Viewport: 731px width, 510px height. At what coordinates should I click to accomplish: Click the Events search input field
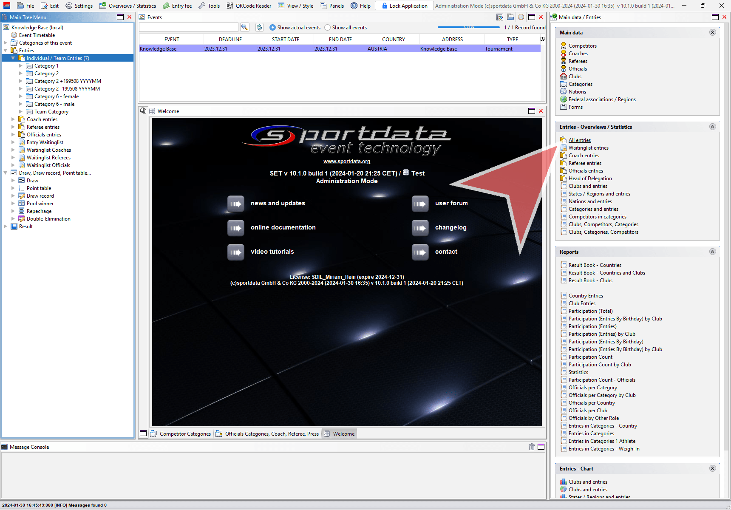click(188, 27)
